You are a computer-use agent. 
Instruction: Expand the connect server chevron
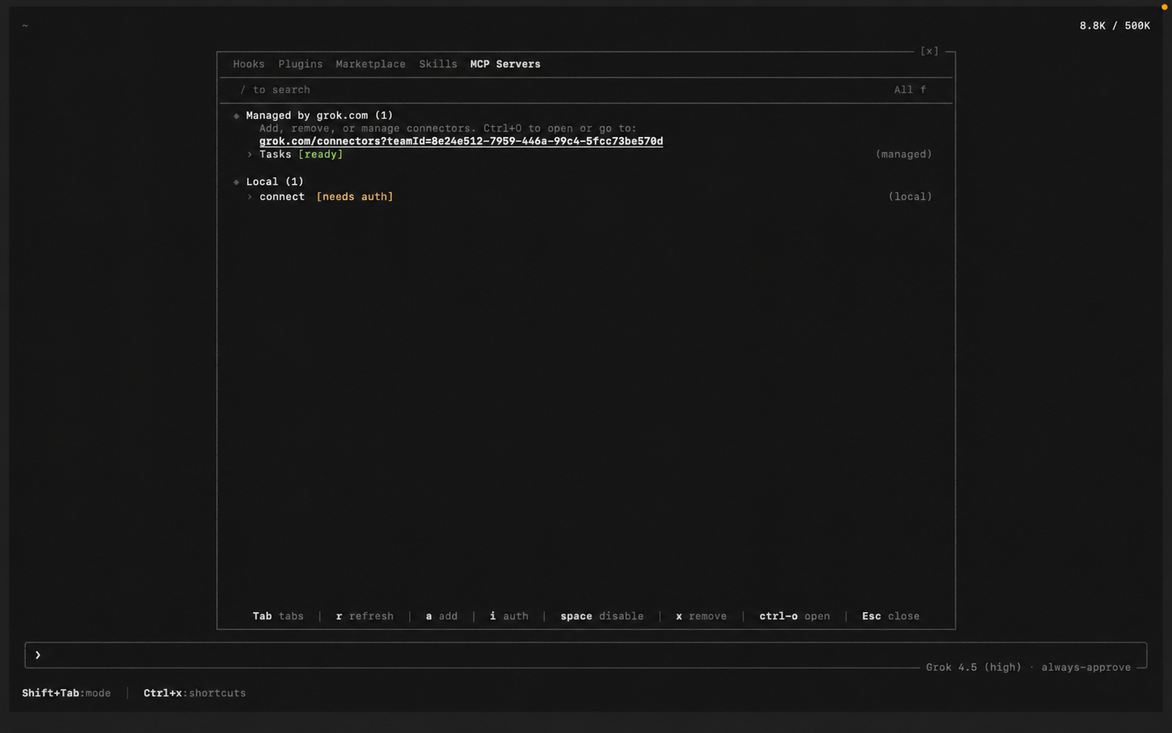250,197
